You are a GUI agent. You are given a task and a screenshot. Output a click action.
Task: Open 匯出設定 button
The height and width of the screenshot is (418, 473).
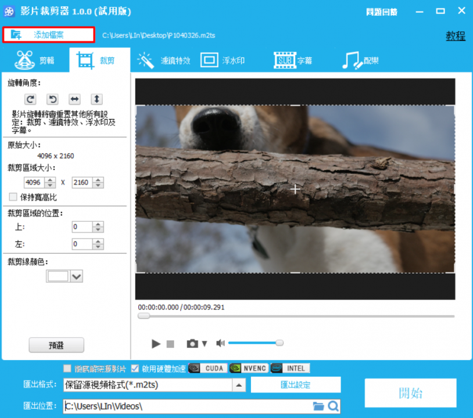coord(296,385)
